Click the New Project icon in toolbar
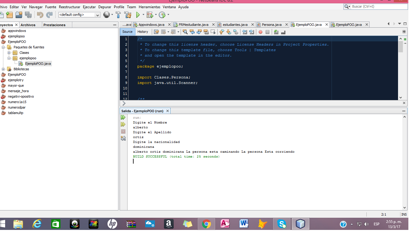The width and height of the screenshot is (419, 236). 9,15
